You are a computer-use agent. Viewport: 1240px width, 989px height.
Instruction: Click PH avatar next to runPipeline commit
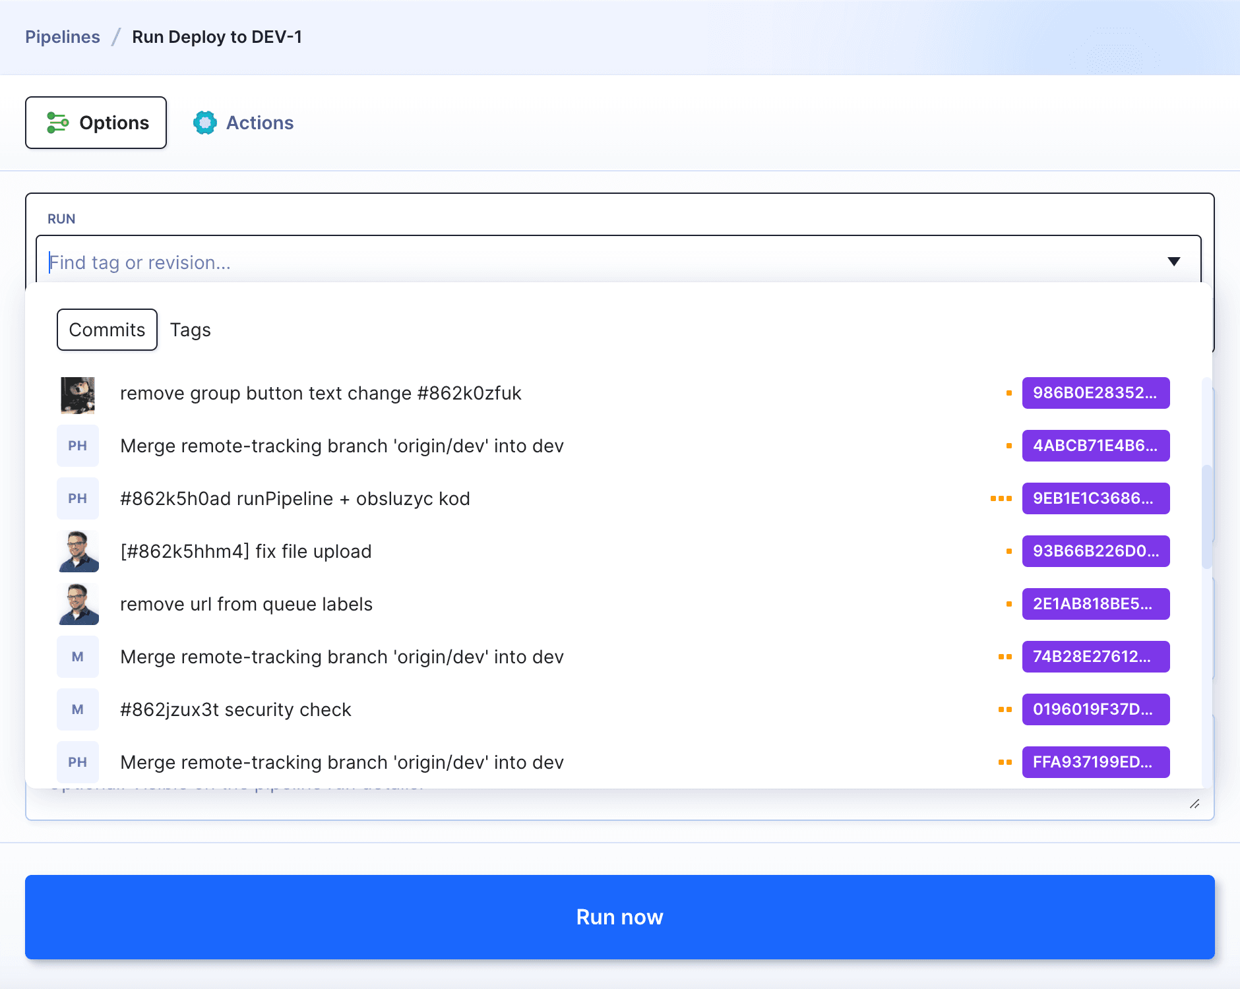(78, 498)
